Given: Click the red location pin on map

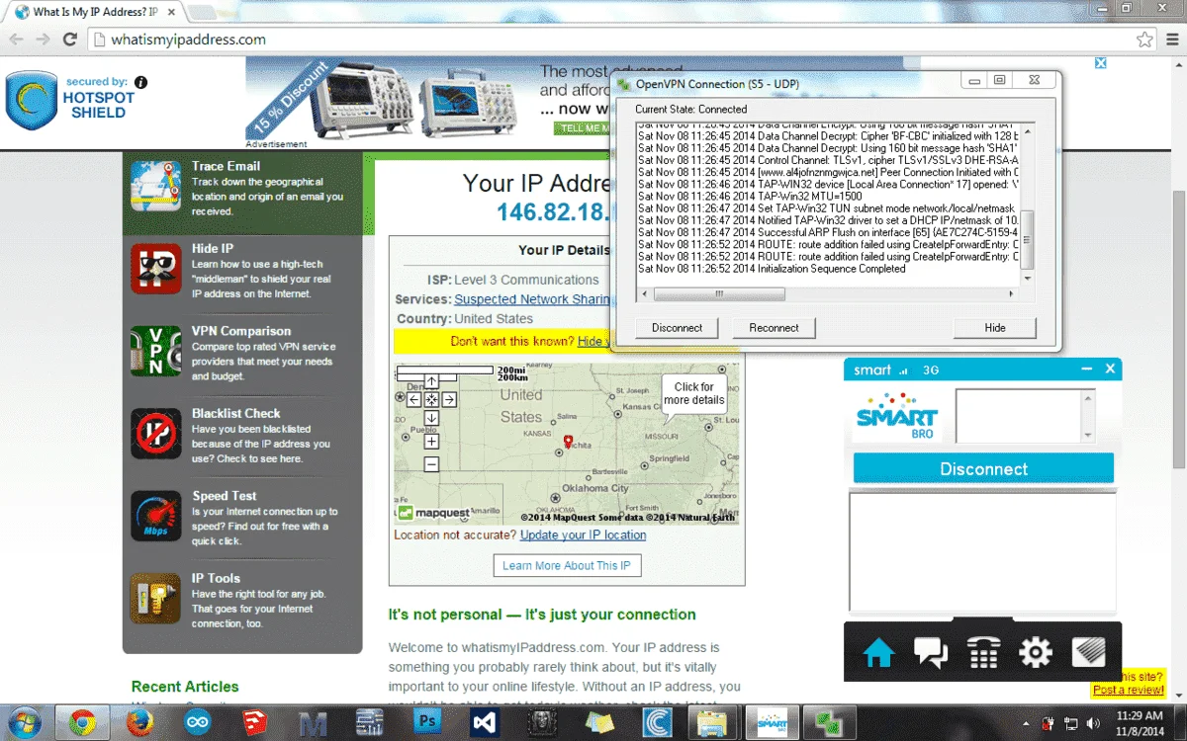Looking at the screenshot, I should 568,441.
